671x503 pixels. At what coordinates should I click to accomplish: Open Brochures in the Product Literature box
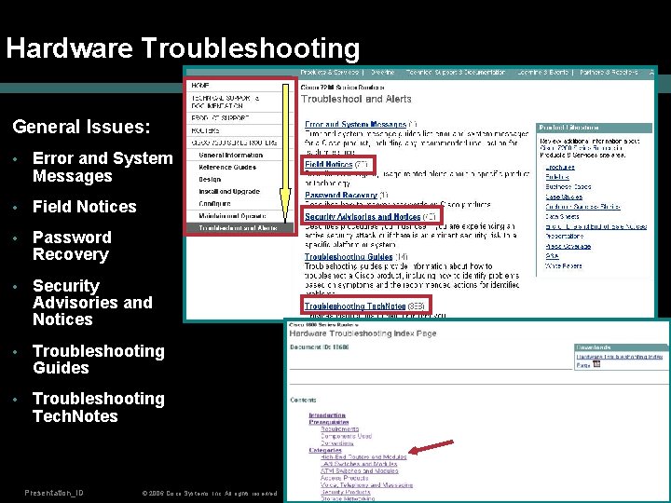(x=560, y=168)
